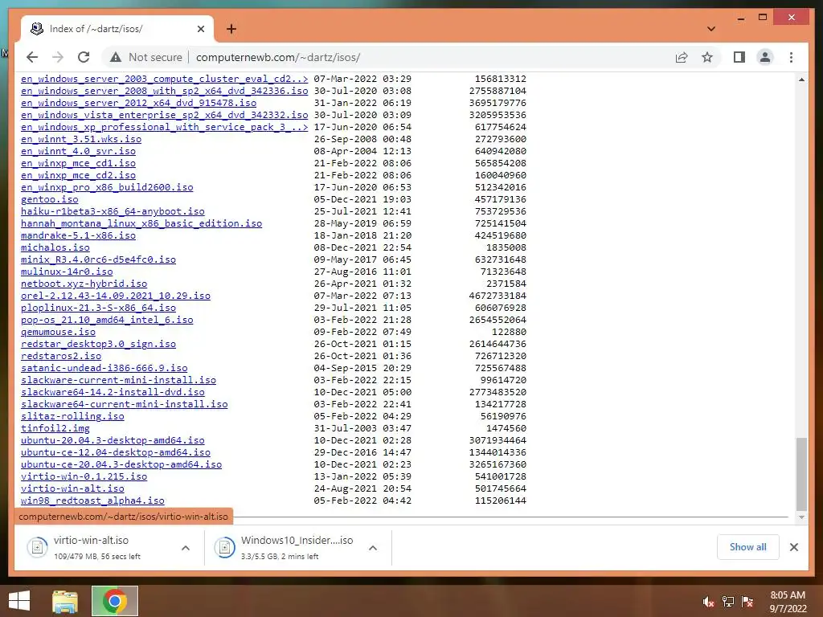
Task: Click the en_winnt_4.0_svr.iso link
Action: [78, 151]
